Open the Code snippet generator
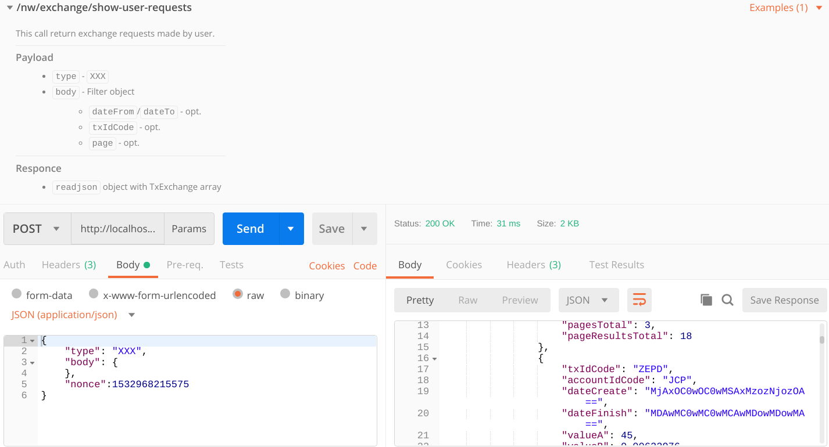The image size is (829, 447). (x=365, y=265)
